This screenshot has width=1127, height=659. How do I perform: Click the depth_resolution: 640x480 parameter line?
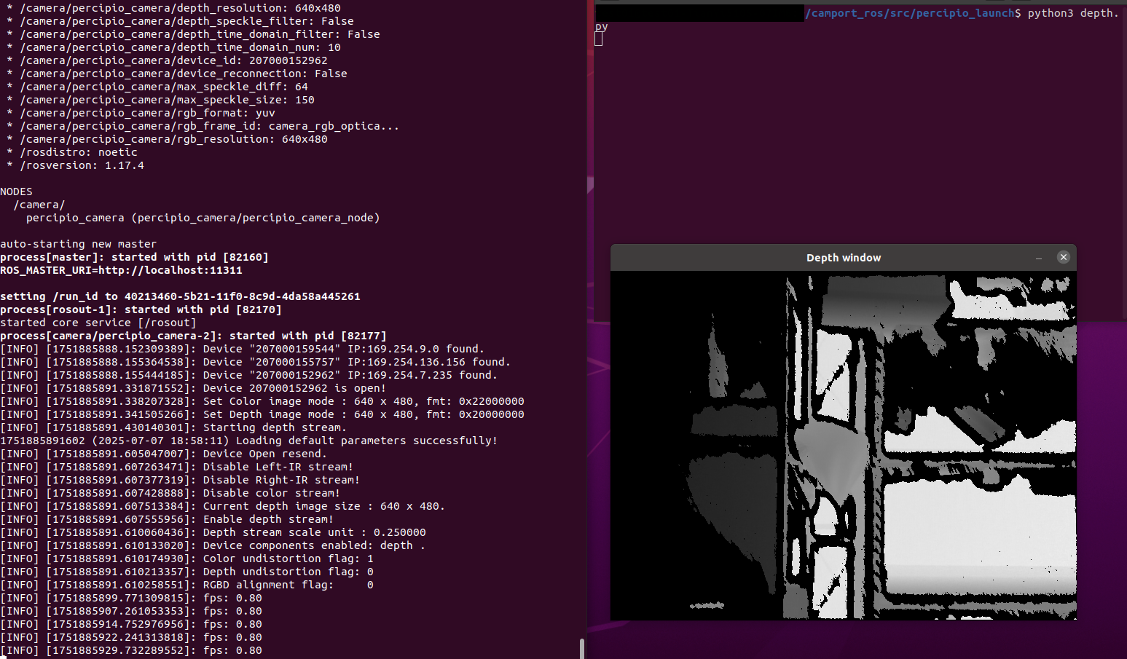click(173, 8)
